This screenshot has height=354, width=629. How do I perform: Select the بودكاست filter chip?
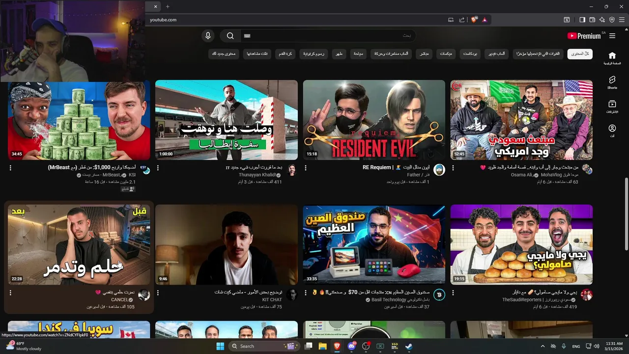click(x=470, y=54)
